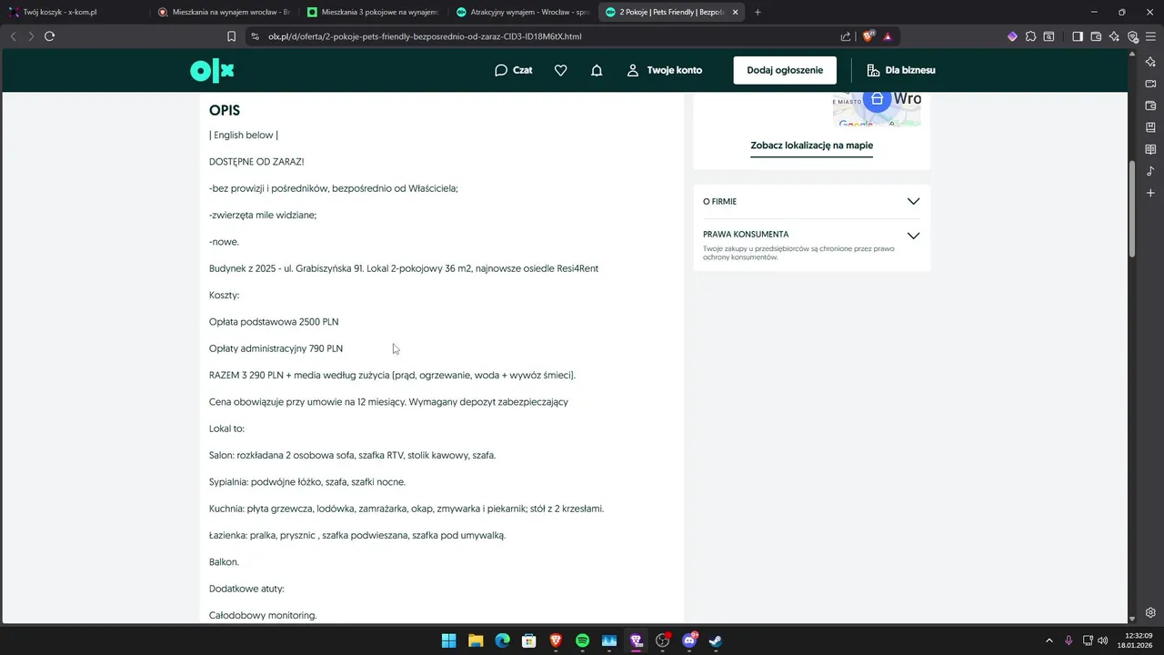Click the line 'Opłaty administracyjny 790 PLN'

point(276,348)
